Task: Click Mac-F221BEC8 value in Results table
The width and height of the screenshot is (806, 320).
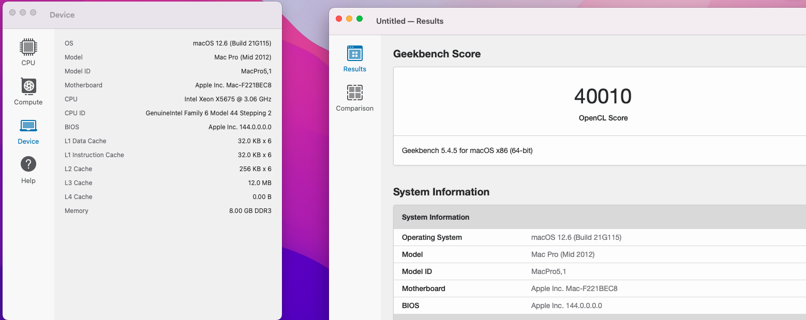Action: (x=574, y=288)
